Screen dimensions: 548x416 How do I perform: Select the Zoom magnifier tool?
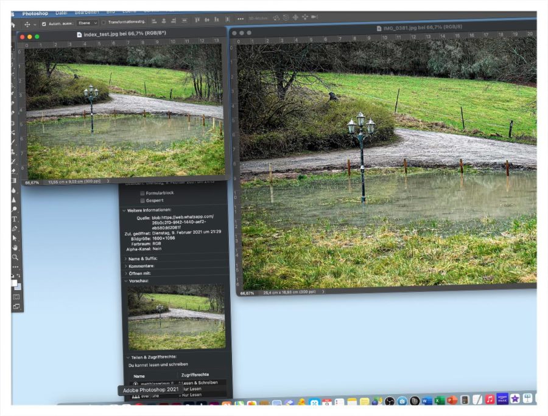point(15,257)
